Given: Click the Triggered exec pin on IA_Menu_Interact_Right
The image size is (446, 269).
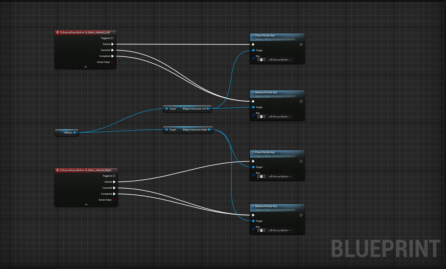Looking at the screenshot, I should (x=114, y=176).
